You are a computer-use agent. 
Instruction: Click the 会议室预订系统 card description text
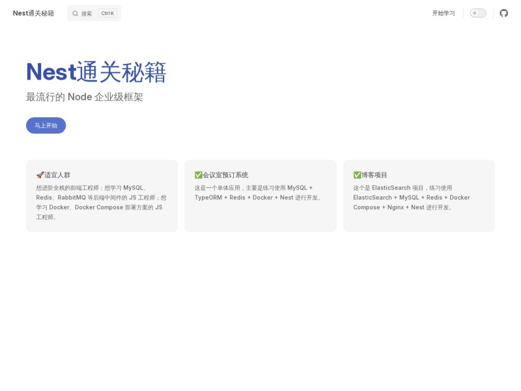[258, 192]
